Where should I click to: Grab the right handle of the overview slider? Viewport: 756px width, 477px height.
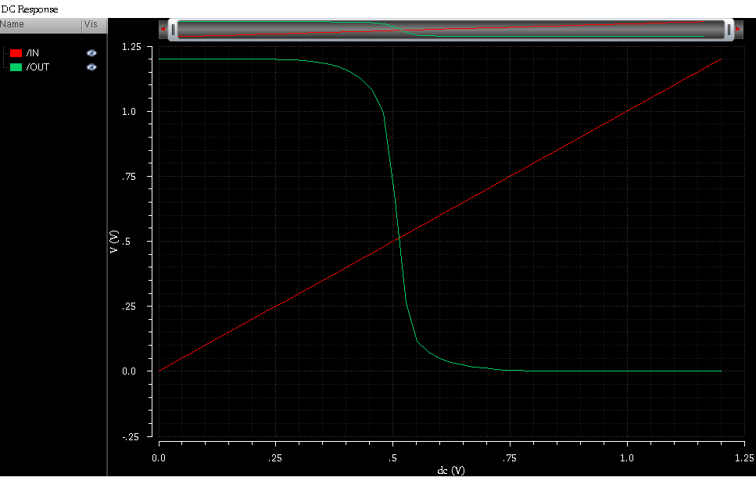[x=729, y=30]
